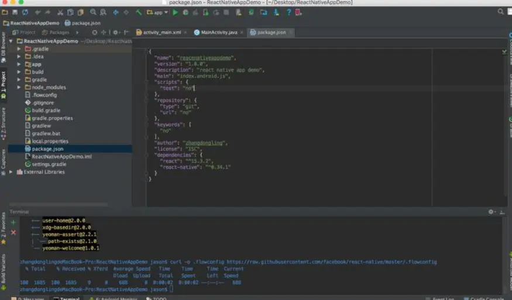Click the Copy icon in toolbar
The height and width of the screenshot is (300, 512).
tap(70, 12)
